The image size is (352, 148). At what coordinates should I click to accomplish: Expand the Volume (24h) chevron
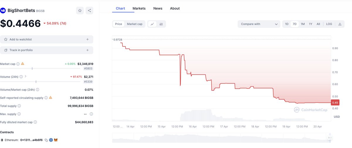[x=26, y=77]
